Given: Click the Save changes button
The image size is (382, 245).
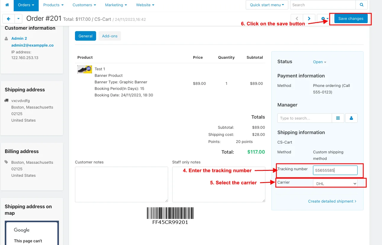Looking at the screenshot, I should (351, 18).
